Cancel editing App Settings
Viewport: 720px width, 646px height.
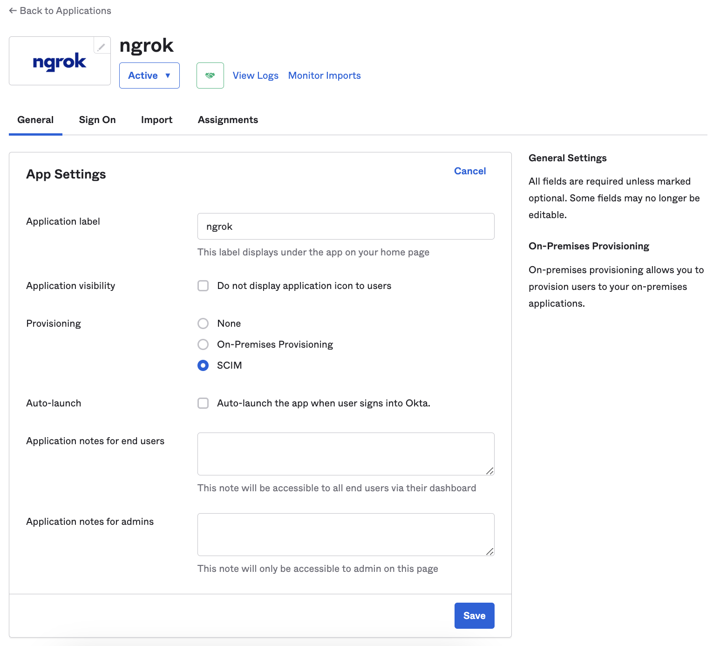point(469,171)
